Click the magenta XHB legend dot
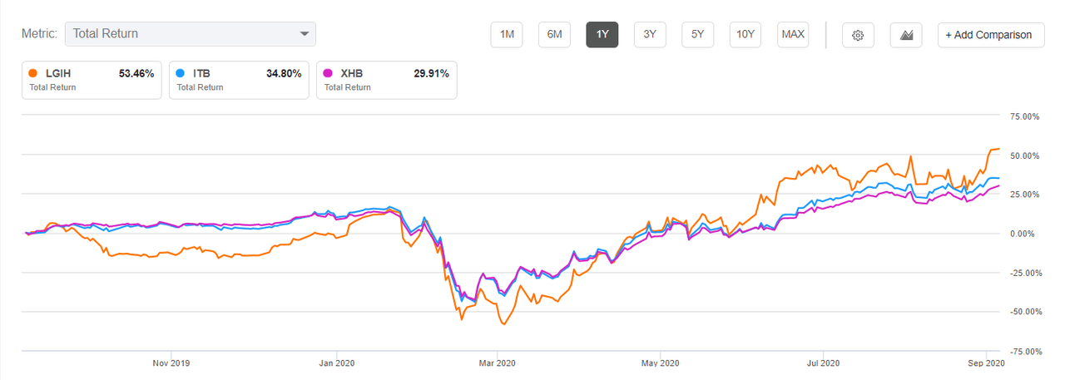Screen dimensions: 1065x380 point(329,74)
